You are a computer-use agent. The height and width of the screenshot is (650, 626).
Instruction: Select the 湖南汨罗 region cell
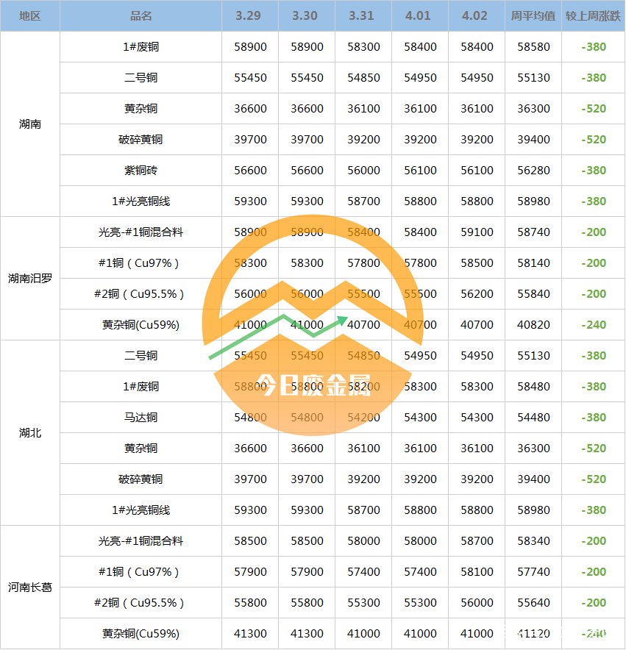click(30, 279)
